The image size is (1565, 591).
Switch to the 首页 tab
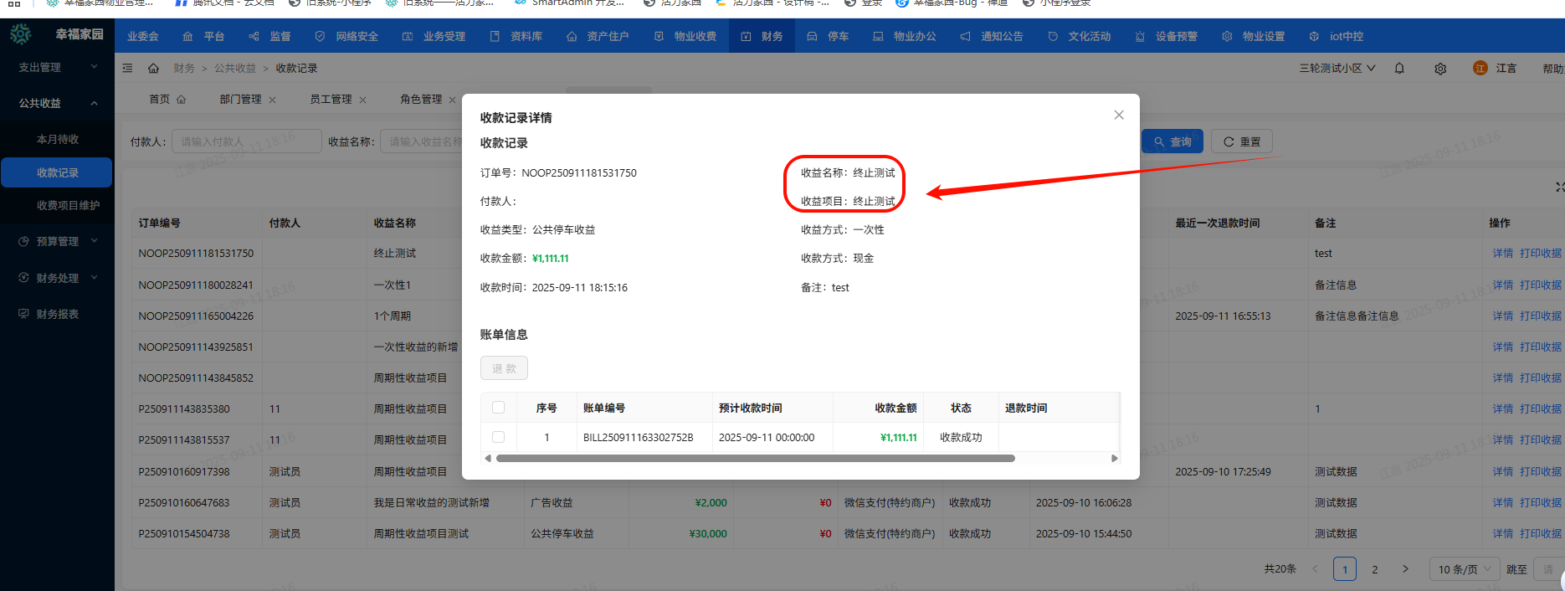click(167, 100)
